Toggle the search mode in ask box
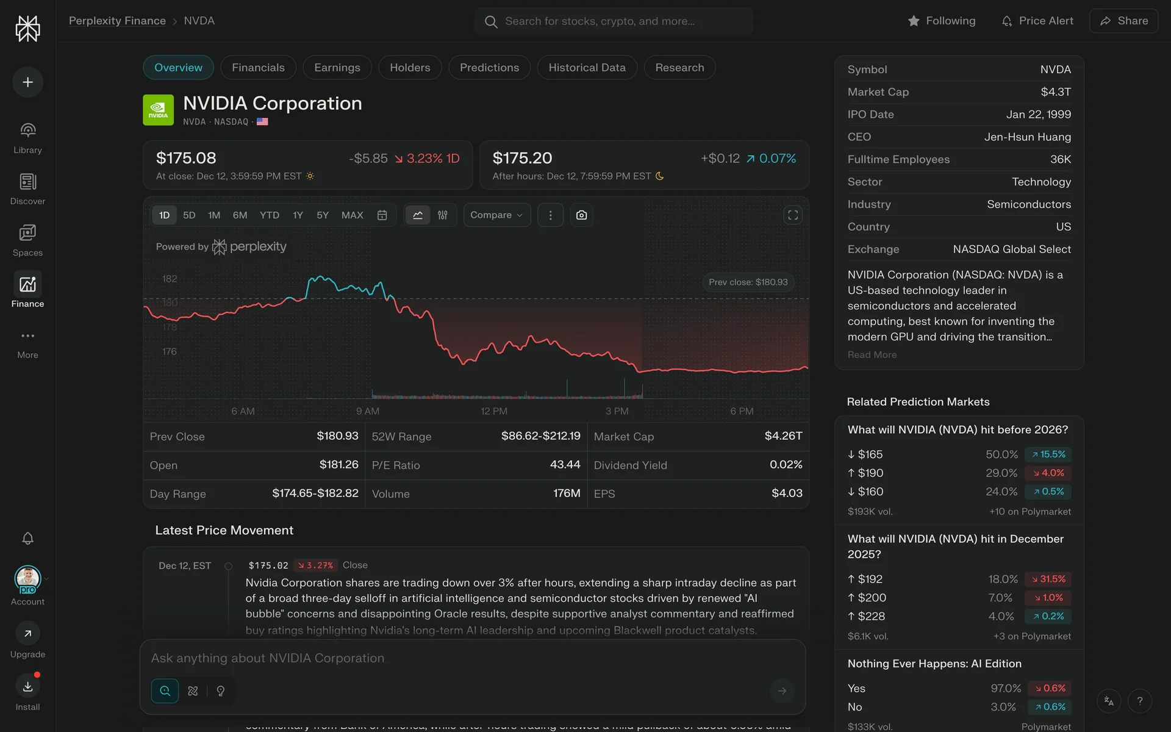This screenshot has height=732, width=1171. 165,691
